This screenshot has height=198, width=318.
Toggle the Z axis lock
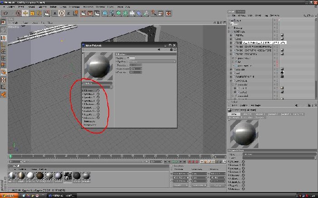point(69,13)
